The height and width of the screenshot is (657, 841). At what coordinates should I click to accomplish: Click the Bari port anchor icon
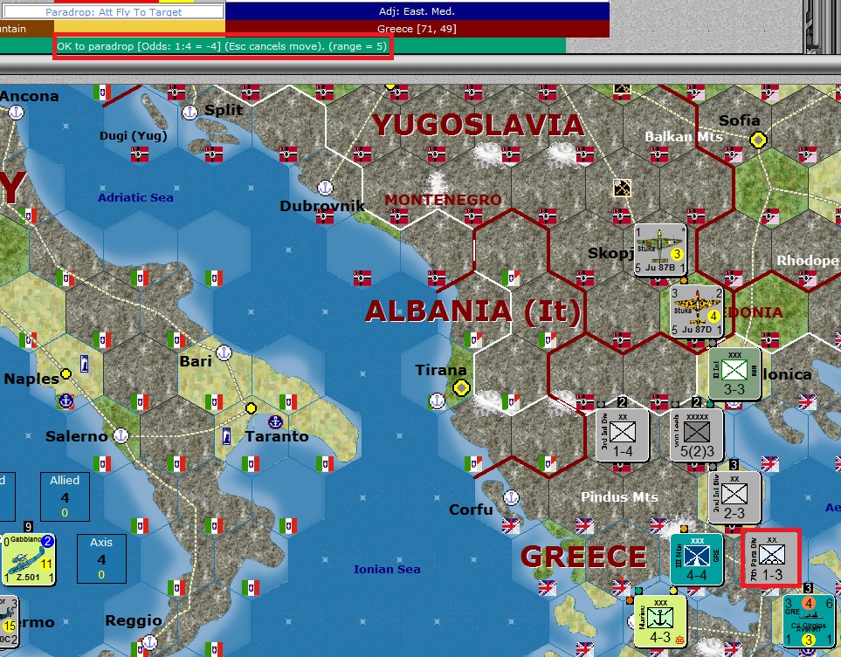[224, 352]
